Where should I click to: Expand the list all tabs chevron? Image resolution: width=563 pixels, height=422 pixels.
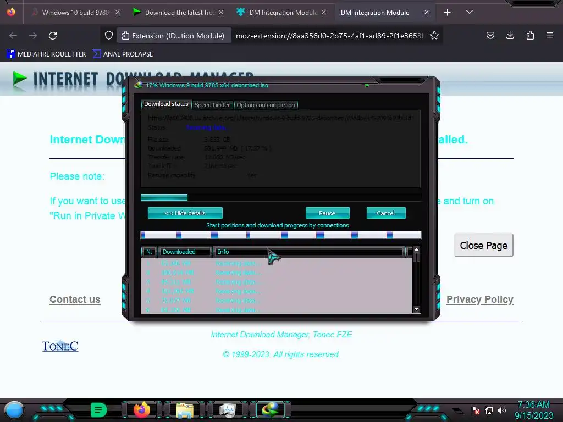tap(470, 12)
